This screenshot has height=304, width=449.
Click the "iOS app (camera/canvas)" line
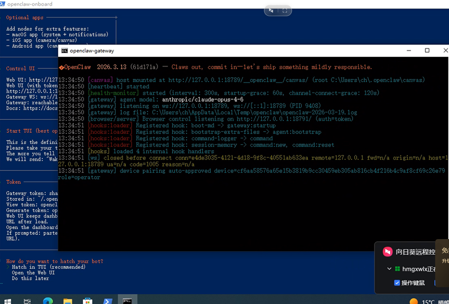click(41, 40)
